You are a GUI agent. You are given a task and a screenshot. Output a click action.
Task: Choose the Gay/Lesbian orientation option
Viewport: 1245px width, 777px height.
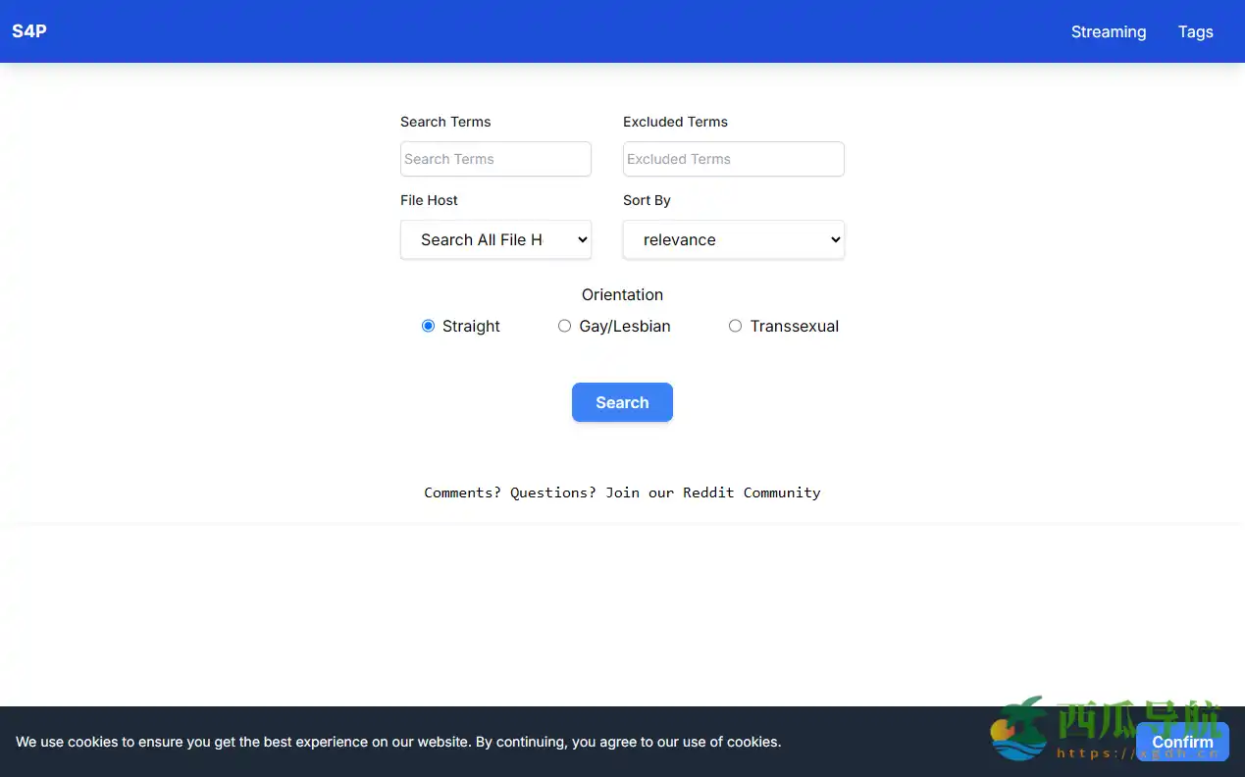[564, 326]
